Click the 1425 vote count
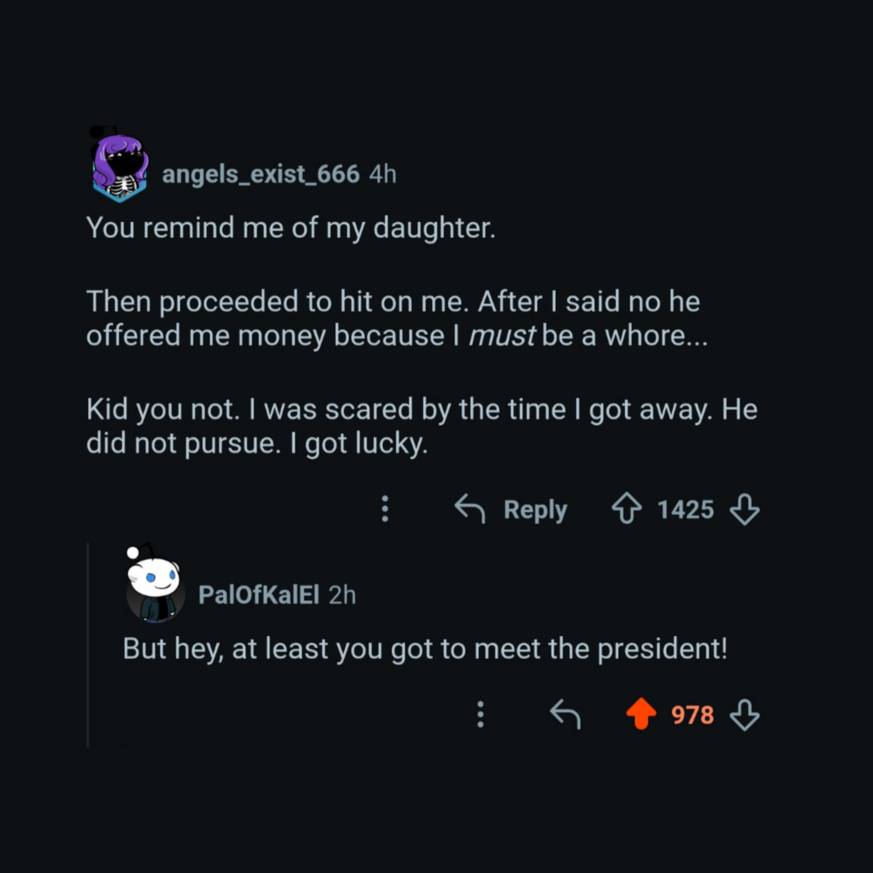This screenshot has height=873, width=873. tap(685, 510)
